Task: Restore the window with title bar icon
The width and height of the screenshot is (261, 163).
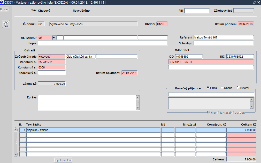Action: [254, 2]
